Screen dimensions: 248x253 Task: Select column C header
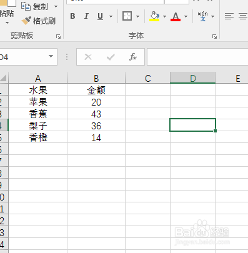pos(148,78)
